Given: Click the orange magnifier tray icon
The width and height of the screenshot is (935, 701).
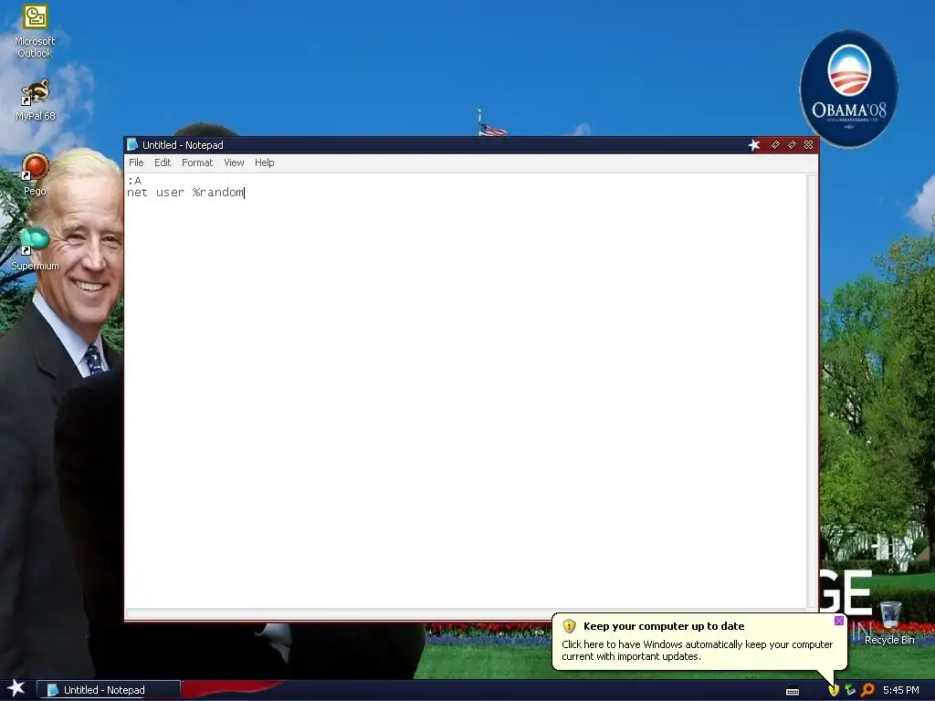Looking at the screenshot, I should pos(867,690).
